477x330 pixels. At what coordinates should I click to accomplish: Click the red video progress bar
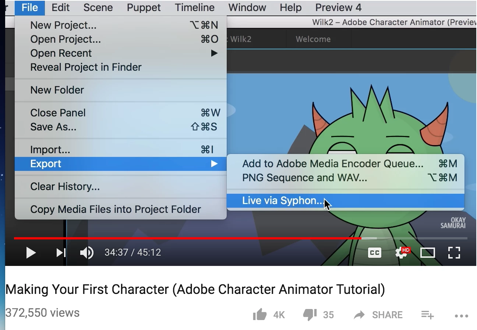pyautogui.click(x=188, y=238)
